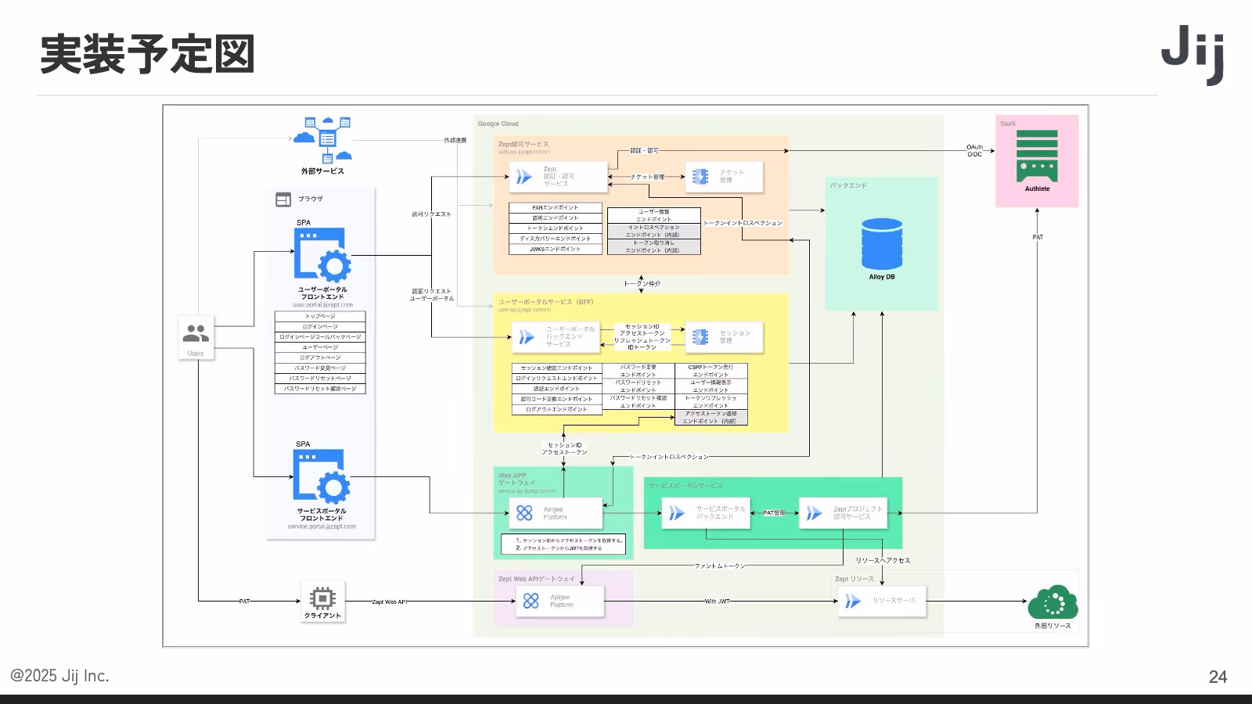Select the "ディスカバリーエンドポイント" cell
The width and height of the screenshot is (1252, 704).
click(556, 239)
